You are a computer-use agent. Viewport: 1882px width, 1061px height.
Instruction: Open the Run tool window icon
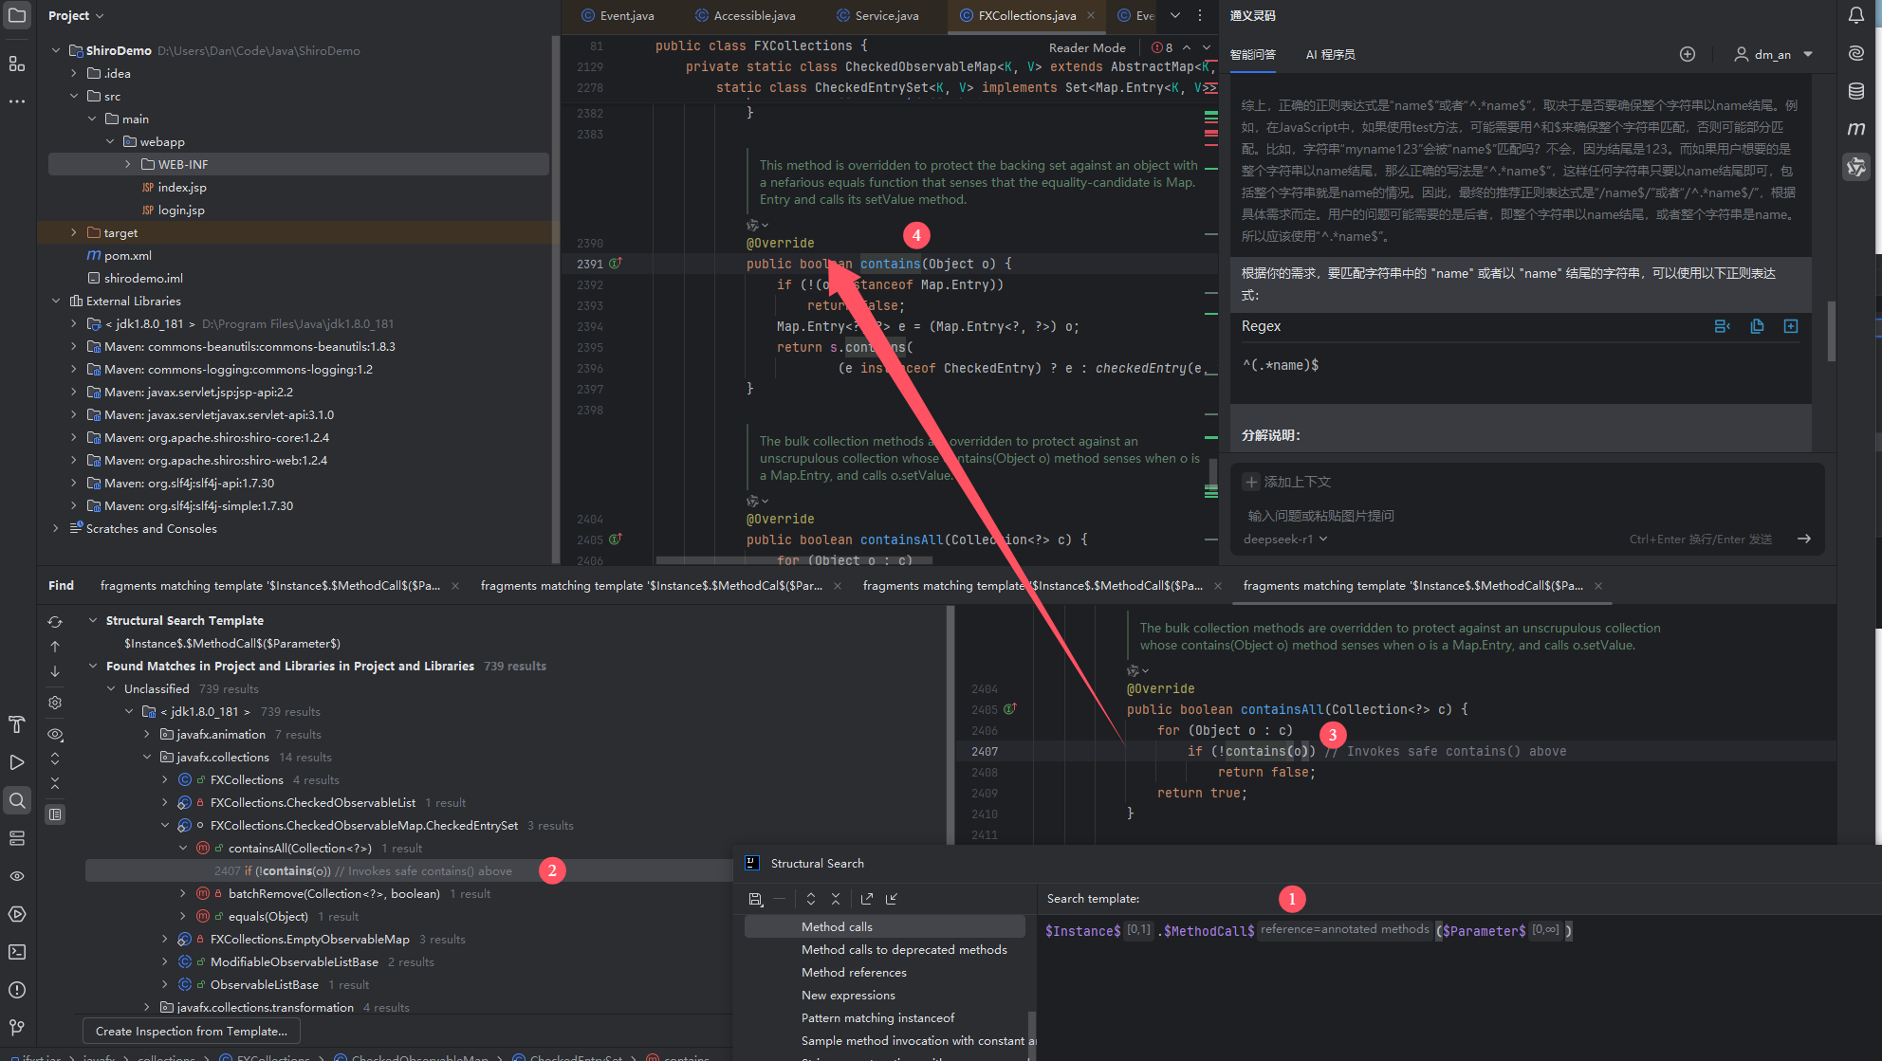tap(17, 762)
